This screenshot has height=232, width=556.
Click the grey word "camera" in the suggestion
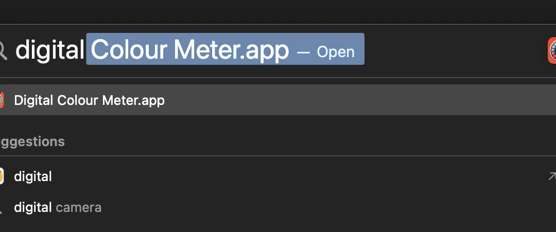pos(78,207)
